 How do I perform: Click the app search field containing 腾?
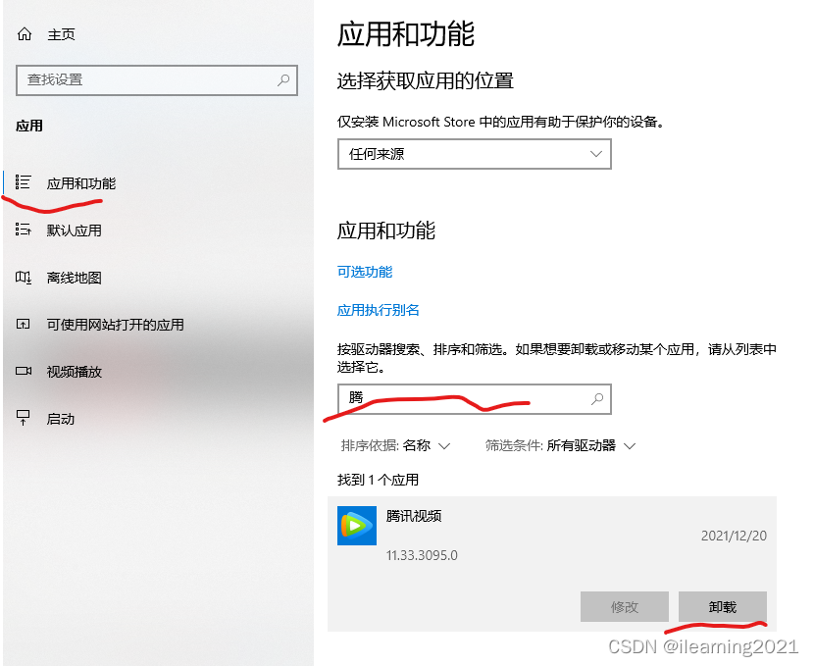coord(475,399)
